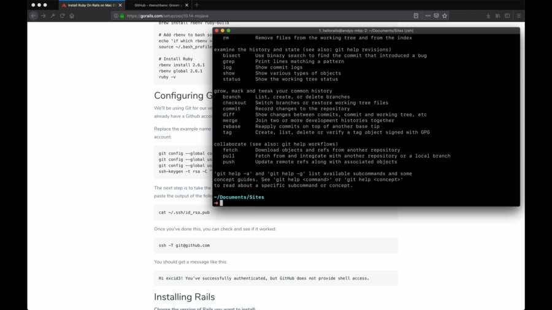Screen dimensions: 552x310
Task: Open the developer tools wrench icon
Action: (x=53, y=16)
